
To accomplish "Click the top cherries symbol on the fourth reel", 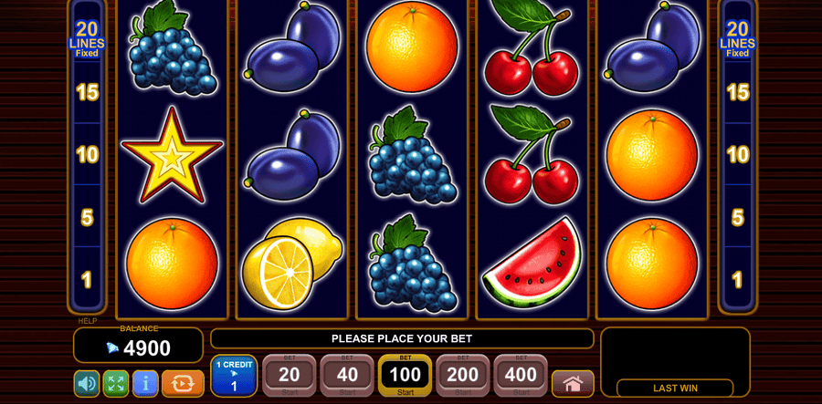I will (531, 47).
